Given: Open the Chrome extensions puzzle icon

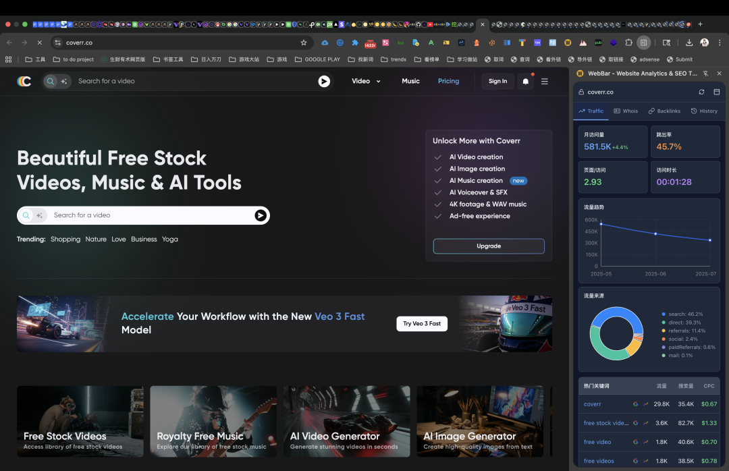Looking at the screenshot, I should 628,43.
